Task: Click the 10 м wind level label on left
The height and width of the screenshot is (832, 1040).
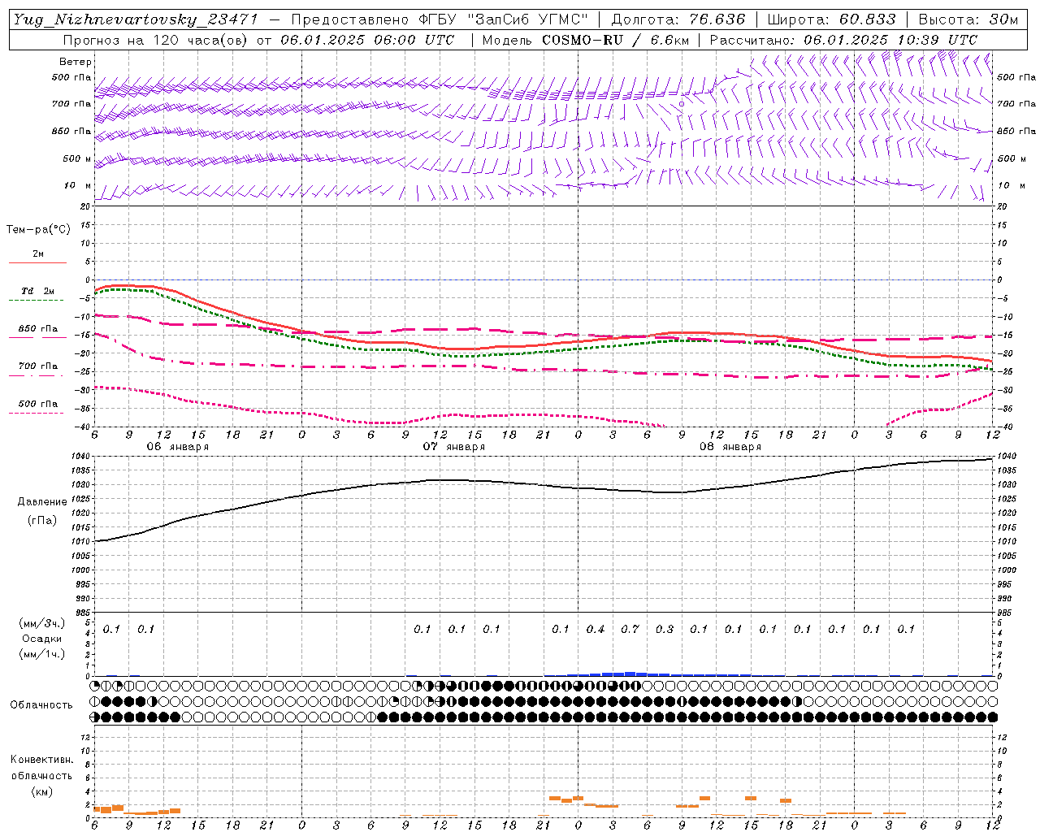Action: 78,186
